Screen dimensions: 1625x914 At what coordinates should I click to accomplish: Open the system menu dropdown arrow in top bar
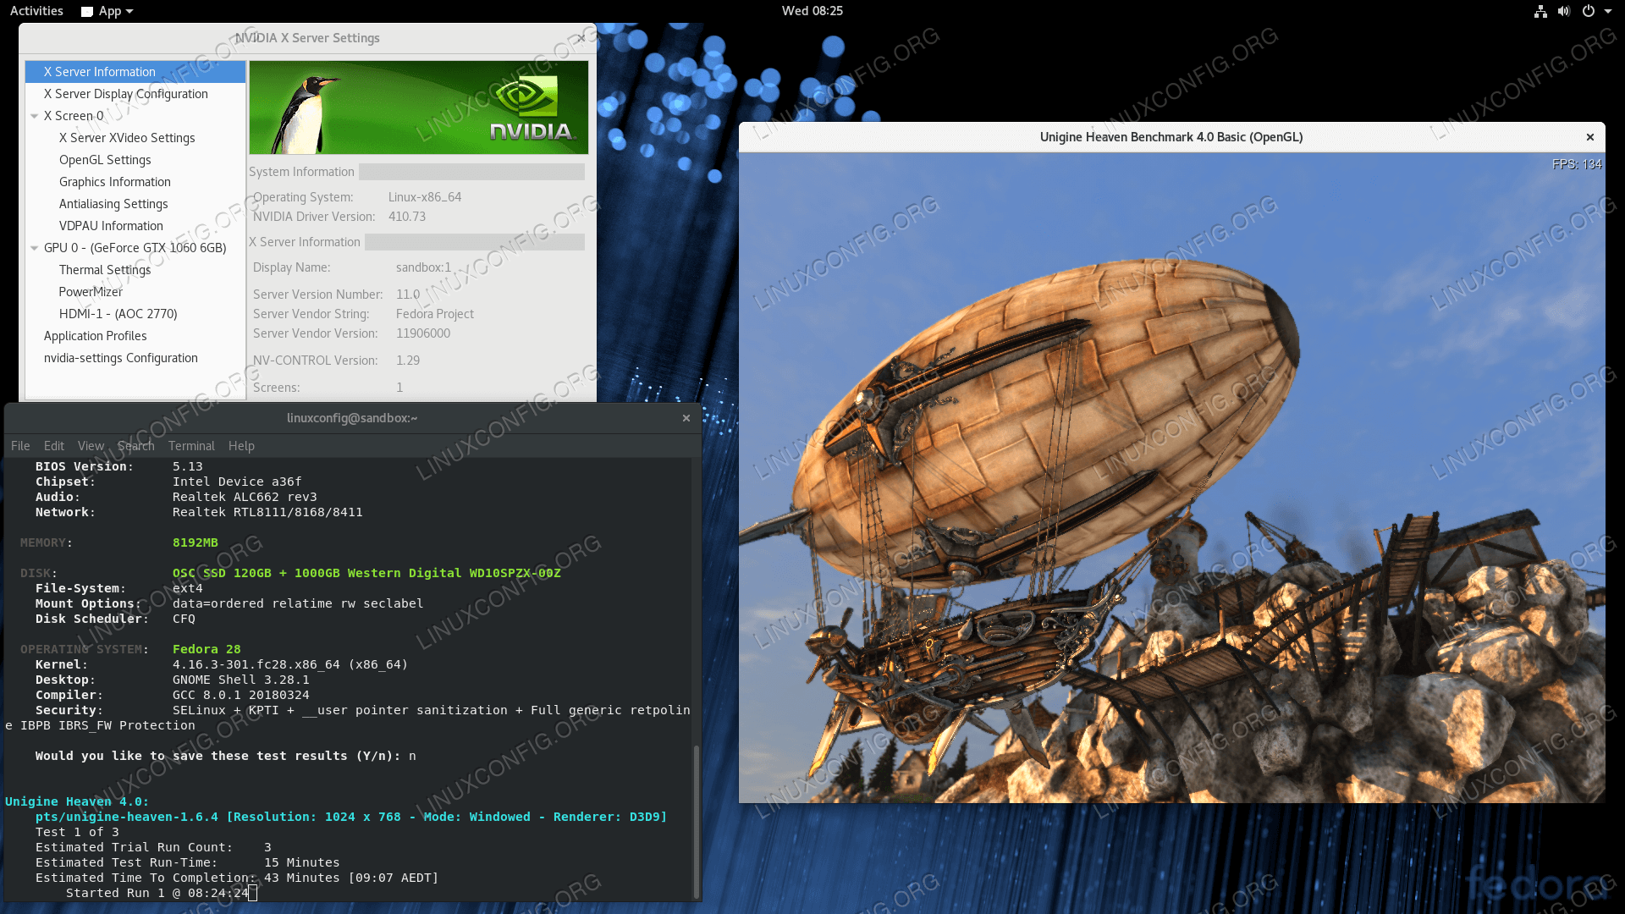[1606, 11]
